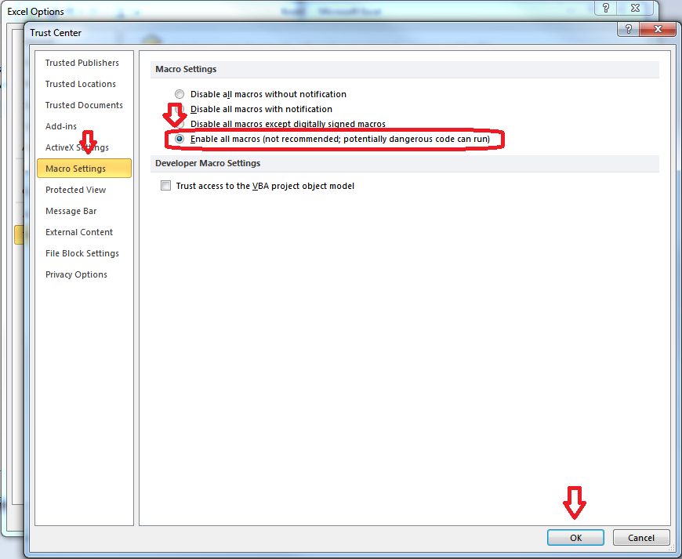Select Disable all macros without notification

[180, 94]
